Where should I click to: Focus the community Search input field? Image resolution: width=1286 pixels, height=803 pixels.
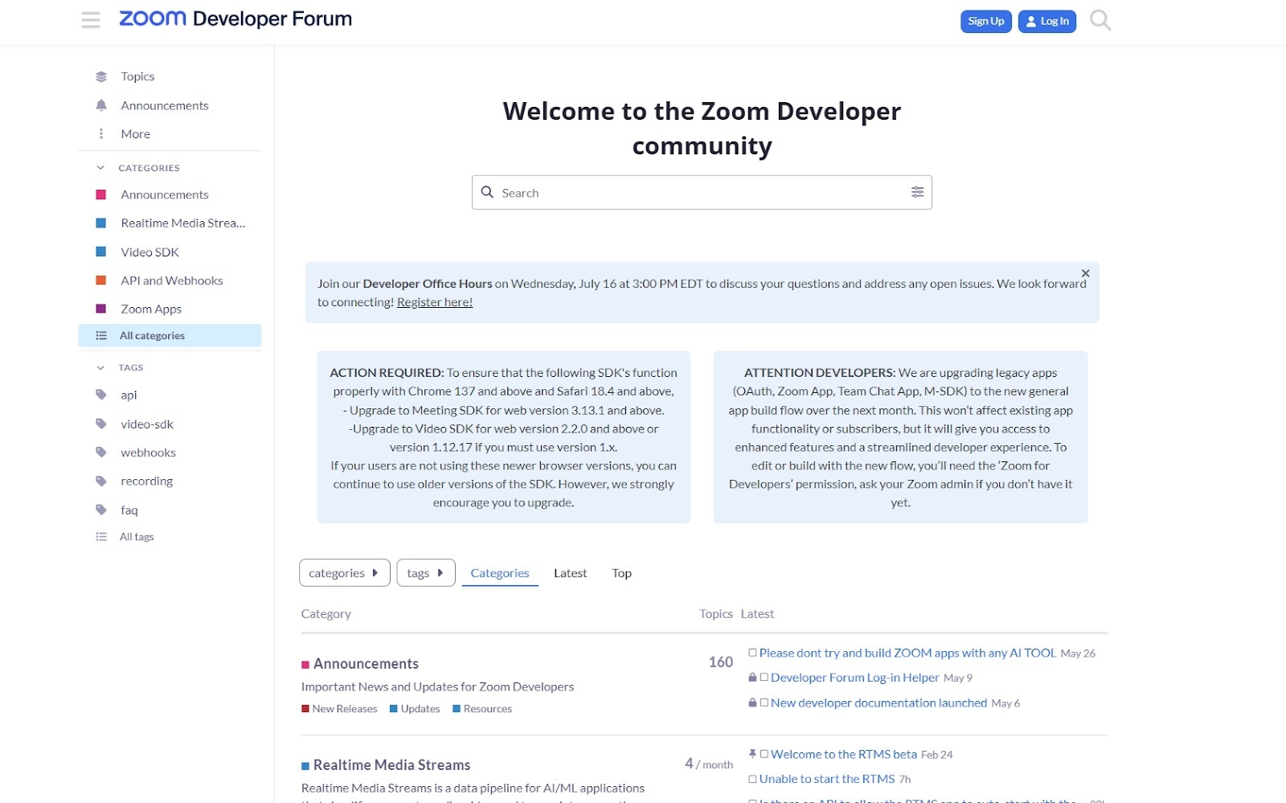(x=702, y=193)
